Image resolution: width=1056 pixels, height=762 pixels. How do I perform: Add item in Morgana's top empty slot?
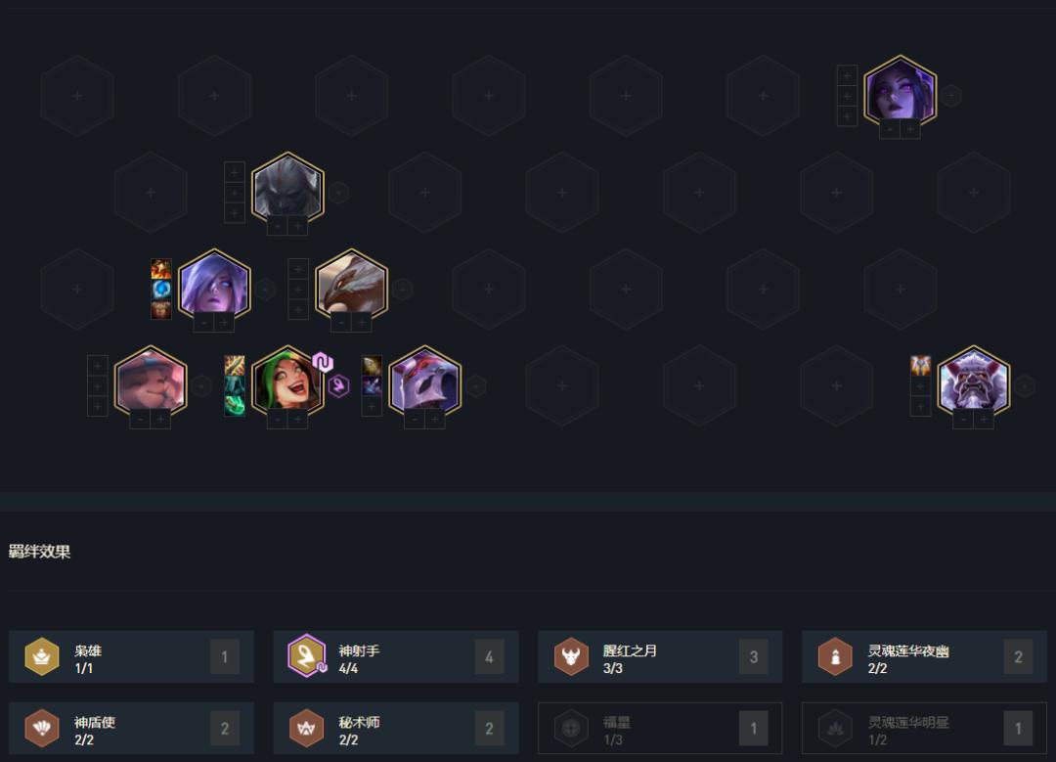tap(847, 75)
